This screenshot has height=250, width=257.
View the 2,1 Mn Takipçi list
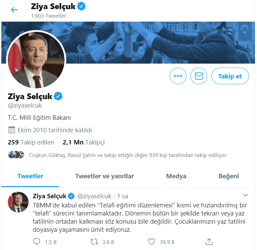84,142
